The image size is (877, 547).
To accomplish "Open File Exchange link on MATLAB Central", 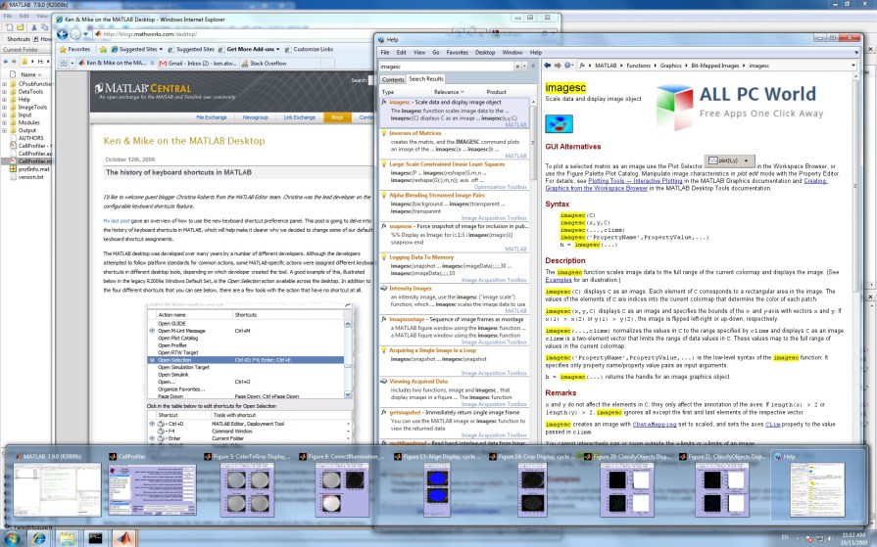I will coord(212,117).
